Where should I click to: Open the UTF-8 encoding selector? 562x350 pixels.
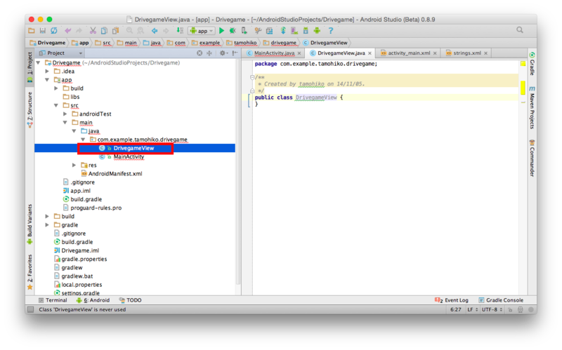[491, 309]
